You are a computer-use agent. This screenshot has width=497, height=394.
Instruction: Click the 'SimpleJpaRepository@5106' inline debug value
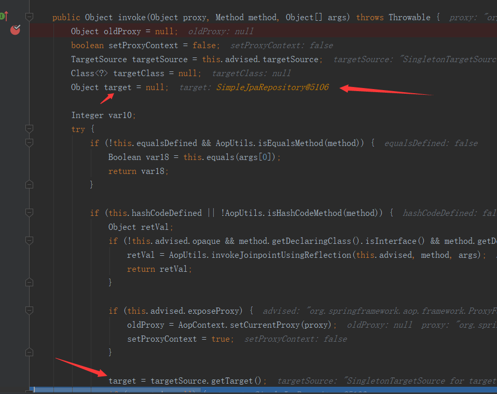point(272,87)
